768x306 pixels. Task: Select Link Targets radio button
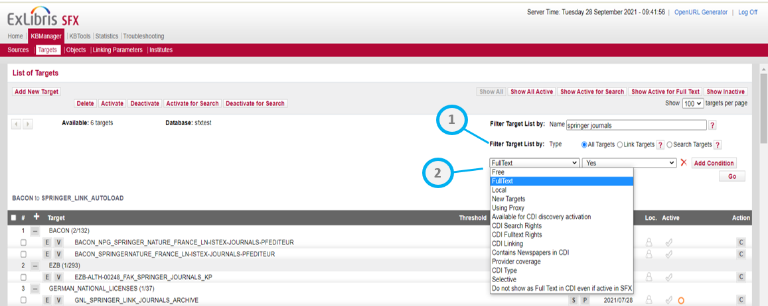point(620,144)
